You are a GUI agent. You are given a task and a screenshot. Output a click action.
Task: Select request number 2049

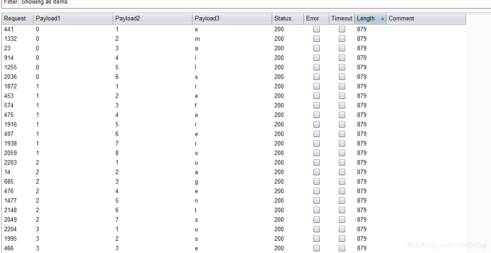10,219
